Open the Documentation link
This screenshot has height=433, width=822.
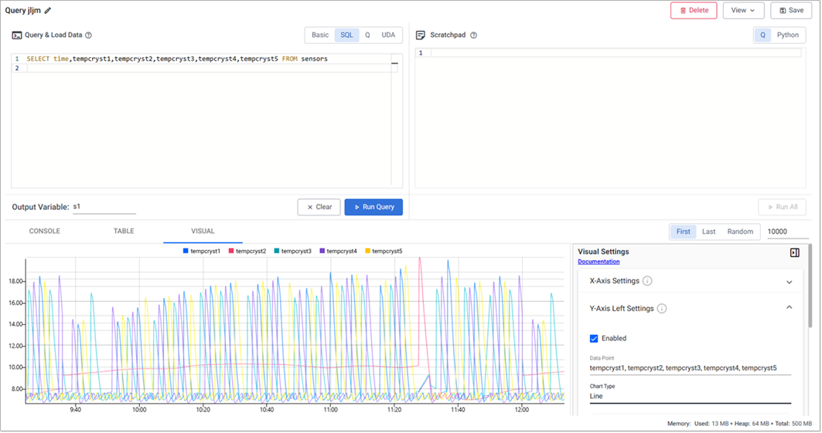pos(599,262)
